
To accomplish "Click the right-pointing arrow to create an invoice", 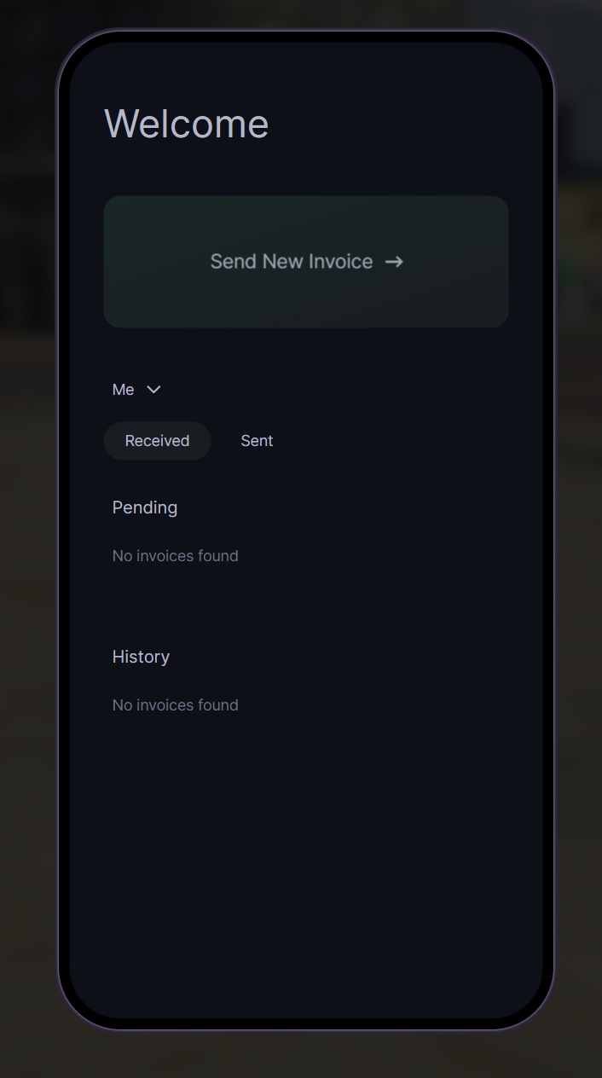I will tap(394, 262).
